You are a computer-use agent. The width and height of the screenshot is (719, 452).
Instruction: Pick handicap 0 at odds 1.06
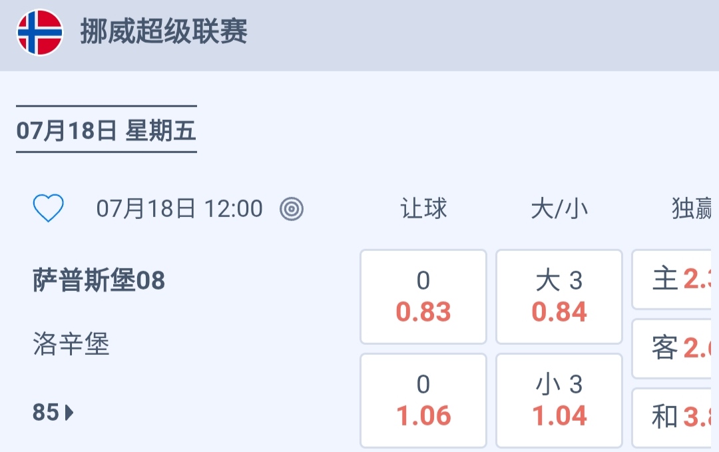point(423,400)
